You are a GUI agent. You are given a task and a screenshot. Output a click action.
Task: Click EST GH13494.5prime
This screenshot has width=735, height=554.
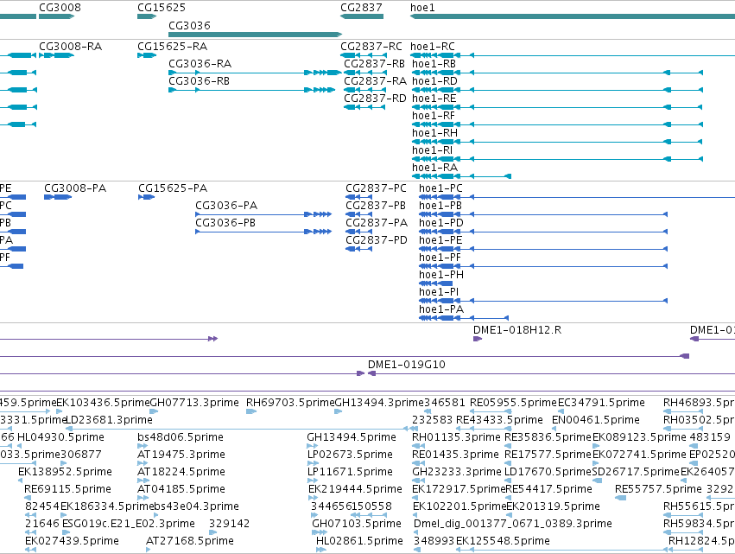(312, 446)
